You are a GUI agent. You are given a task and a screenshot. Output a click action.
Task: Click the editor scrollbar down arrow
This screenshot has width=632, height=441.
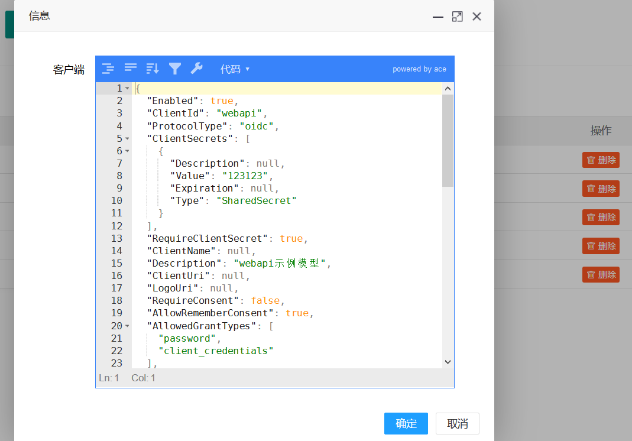point(448,362)
